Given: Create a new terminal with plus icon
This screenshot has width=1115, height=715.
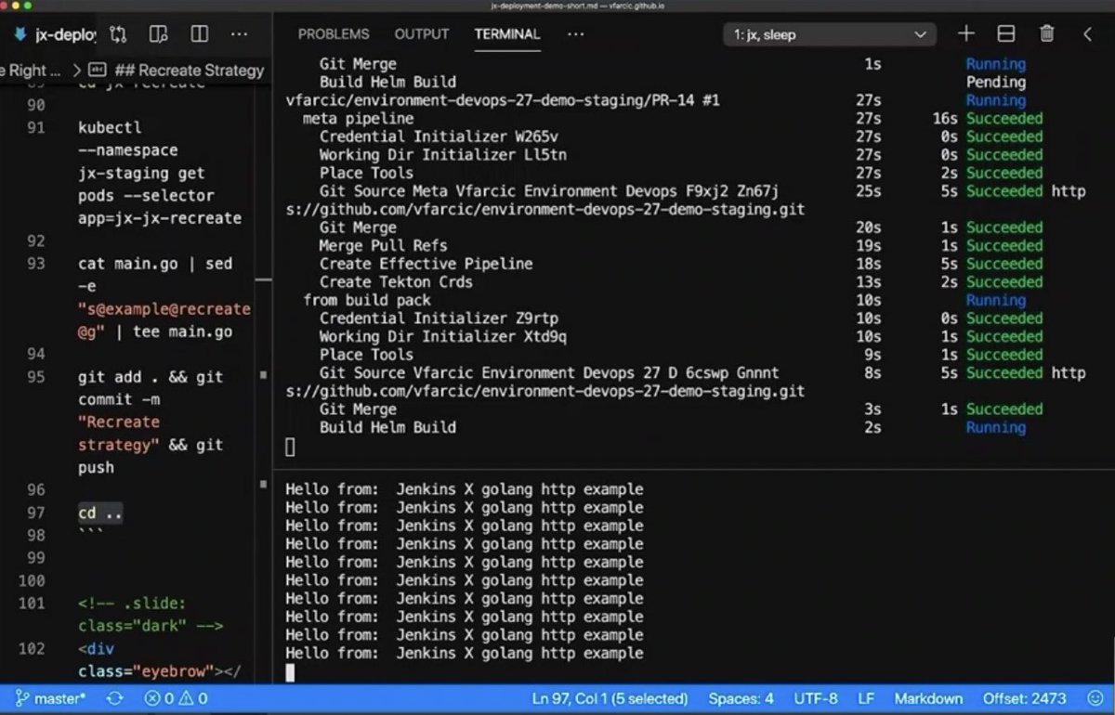Looking at the screenshot, I should click(966, 34).
